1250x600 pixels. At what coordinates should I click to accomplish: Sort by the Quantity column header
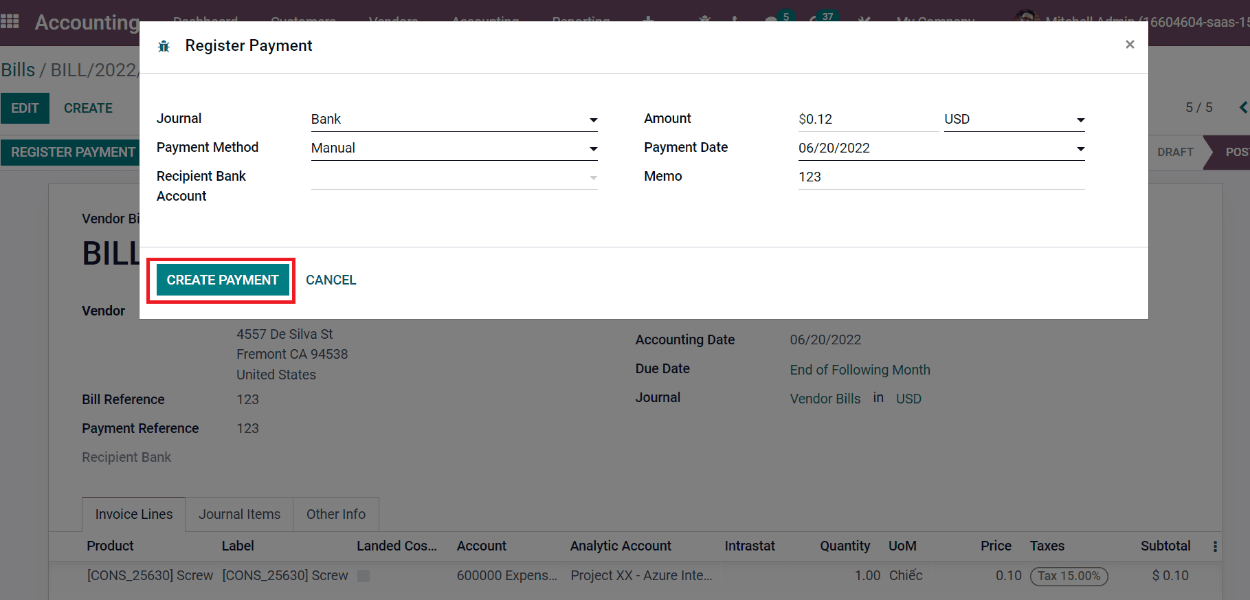point(845,546)
